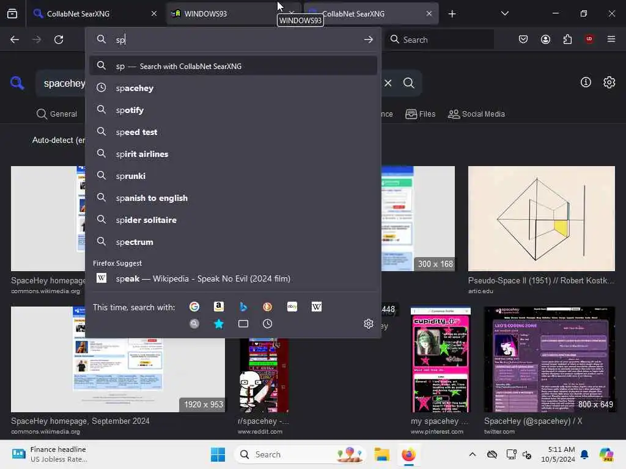626x469 pixels.
Task: Search this time with eBay
Action: [x=292, y=307]
